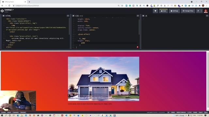Screen dimensions: 209x117
Task: Click the justify-content line in CSS
Action: [88, 28]
